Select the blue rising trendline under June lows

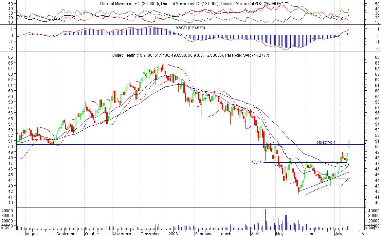324,182
